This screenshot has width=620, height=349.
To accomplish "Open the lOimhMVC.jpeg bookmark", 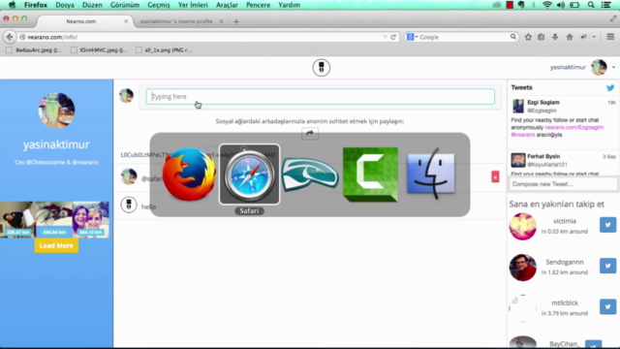I will click(x=99, y=49).
